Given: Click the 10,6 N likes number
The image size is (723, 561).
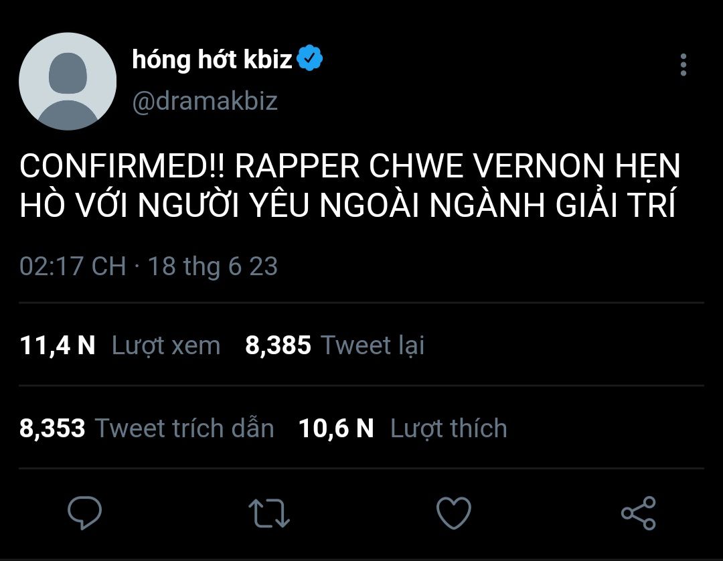Looking at the screenshot, I should 336,428.
